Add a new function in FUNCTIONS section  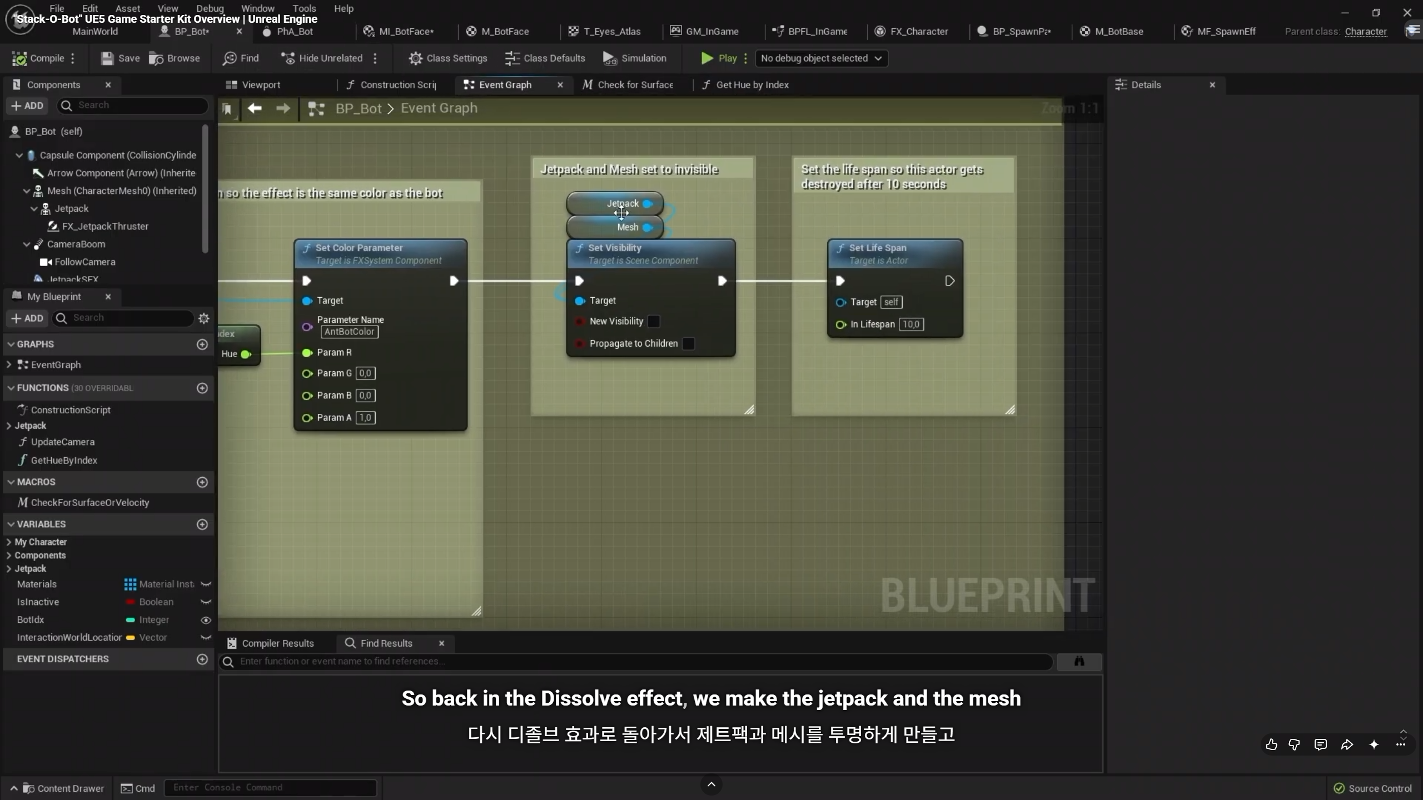202,388
